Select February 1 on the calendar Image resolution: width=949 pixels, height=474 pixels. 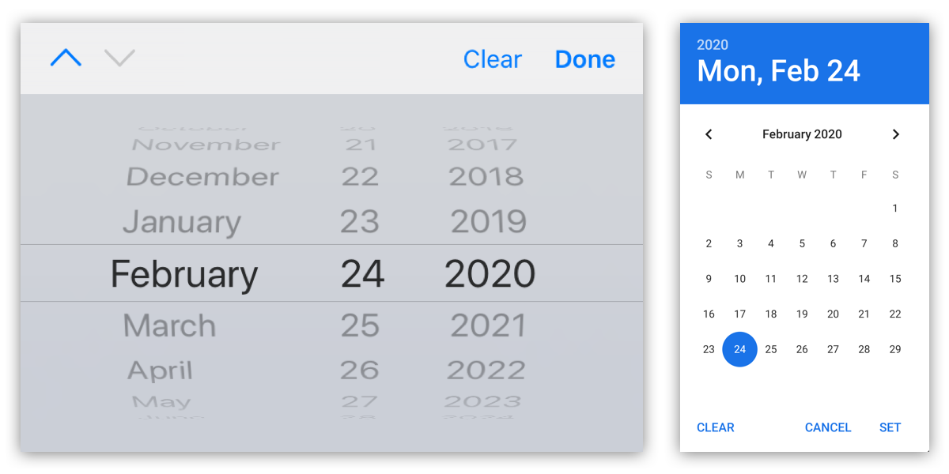point(894,209)
